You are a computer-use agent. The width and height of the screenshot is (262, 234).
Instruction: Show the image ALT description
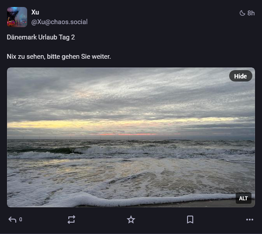tap(243, 198)
